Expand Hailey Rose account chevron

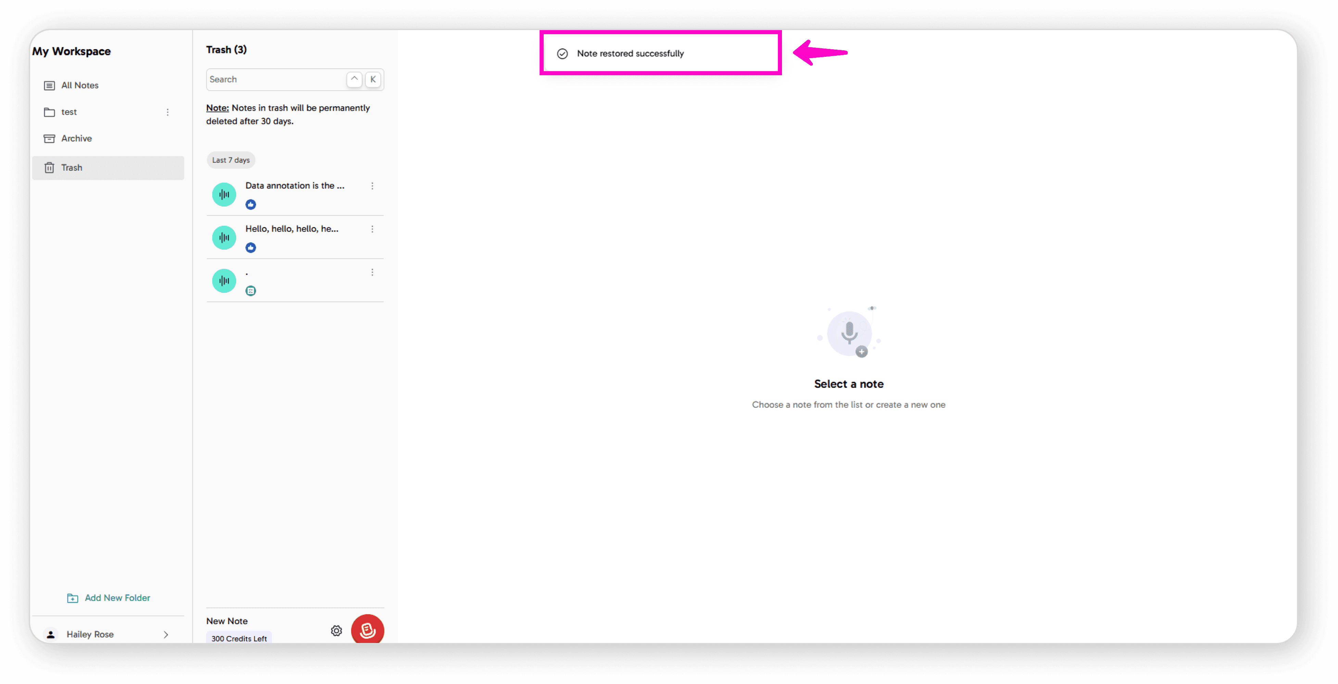pyautogui.click(x=166, y=634)
